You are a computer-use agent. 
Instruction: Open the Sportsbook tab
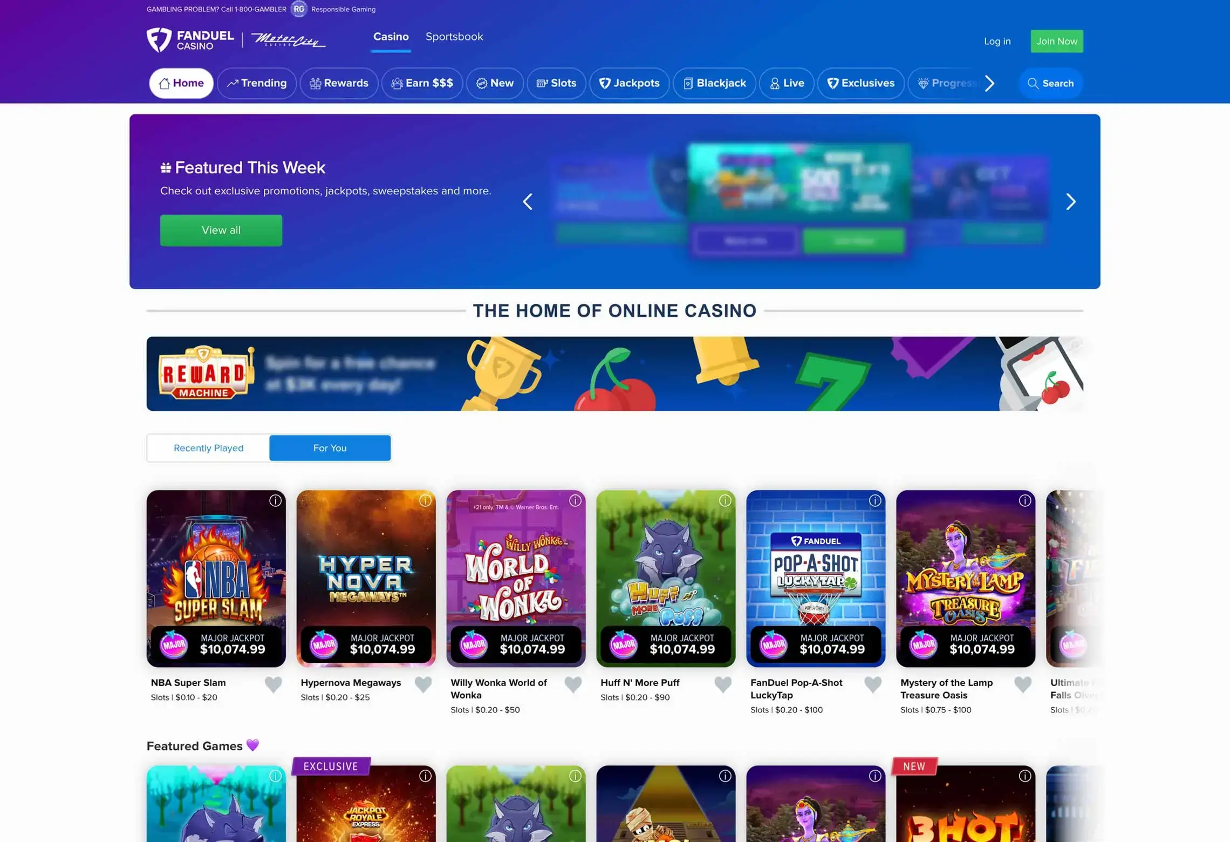[454, 37]
